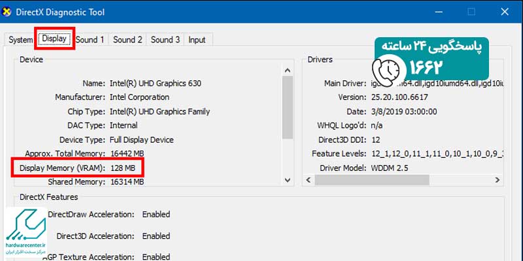
Task: Click the WHQL Logo'd value n/a
Action: (x=377, y=125)
